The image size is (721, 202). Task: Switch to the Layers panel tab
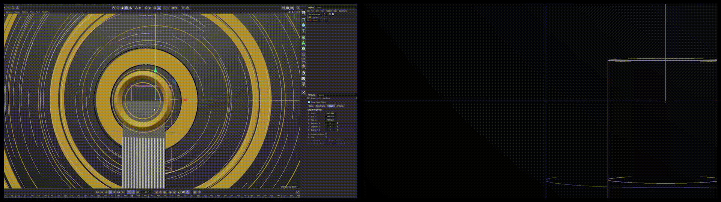tap(321, 95)
